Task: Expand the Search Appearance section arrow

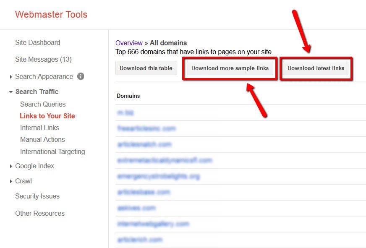Action: 11,77
